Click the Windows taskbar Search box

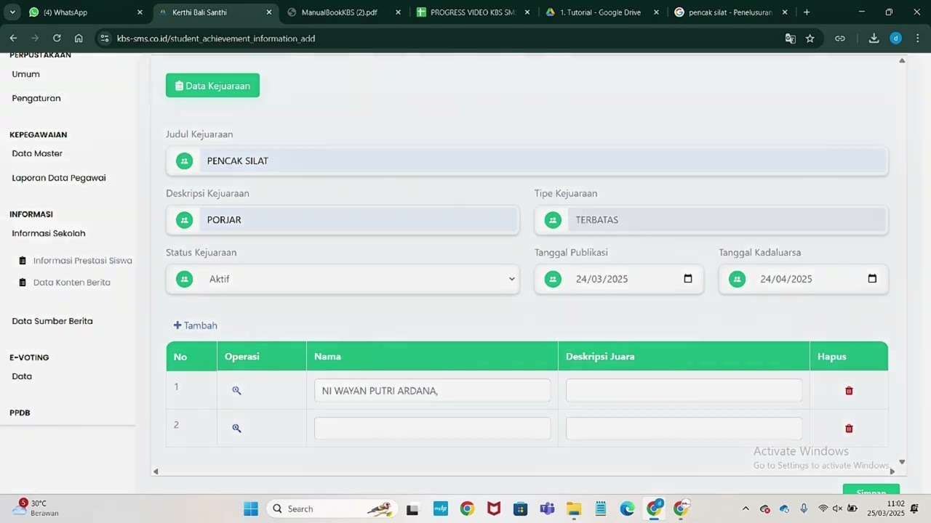click(x=332, y=508)
